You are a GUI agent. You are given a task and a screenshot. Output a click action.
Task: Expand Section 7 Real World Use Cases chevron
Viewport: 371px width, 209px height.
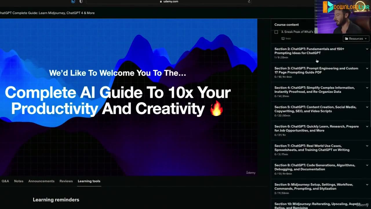coord(367,146)
